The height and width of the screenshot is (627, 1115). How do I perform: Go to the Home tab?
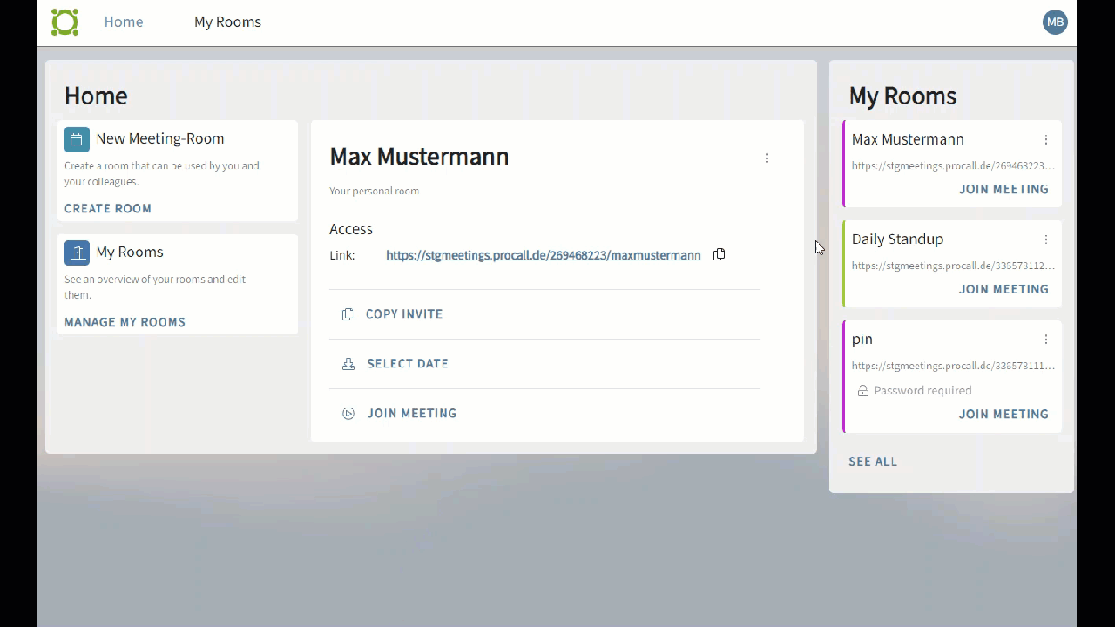[x=124, y=23]
